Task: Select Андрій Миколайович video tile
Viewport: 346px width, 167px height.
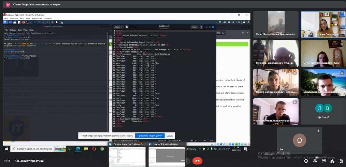Action: pyautogui.click(x=276, y=111)
